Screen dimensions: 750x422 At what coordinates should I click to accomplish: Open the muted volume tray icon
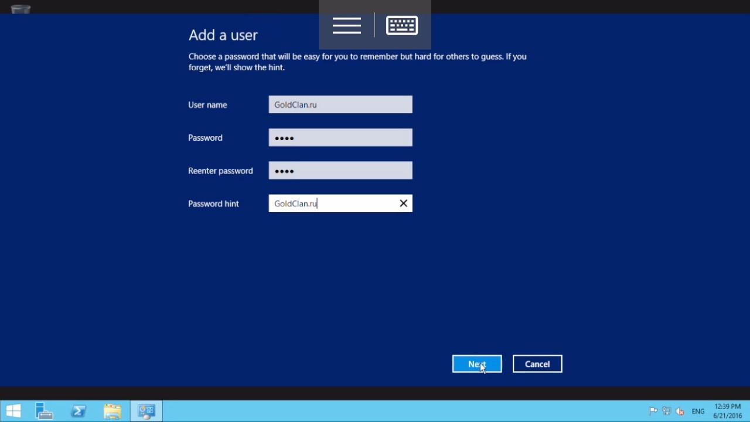[680, 411]
